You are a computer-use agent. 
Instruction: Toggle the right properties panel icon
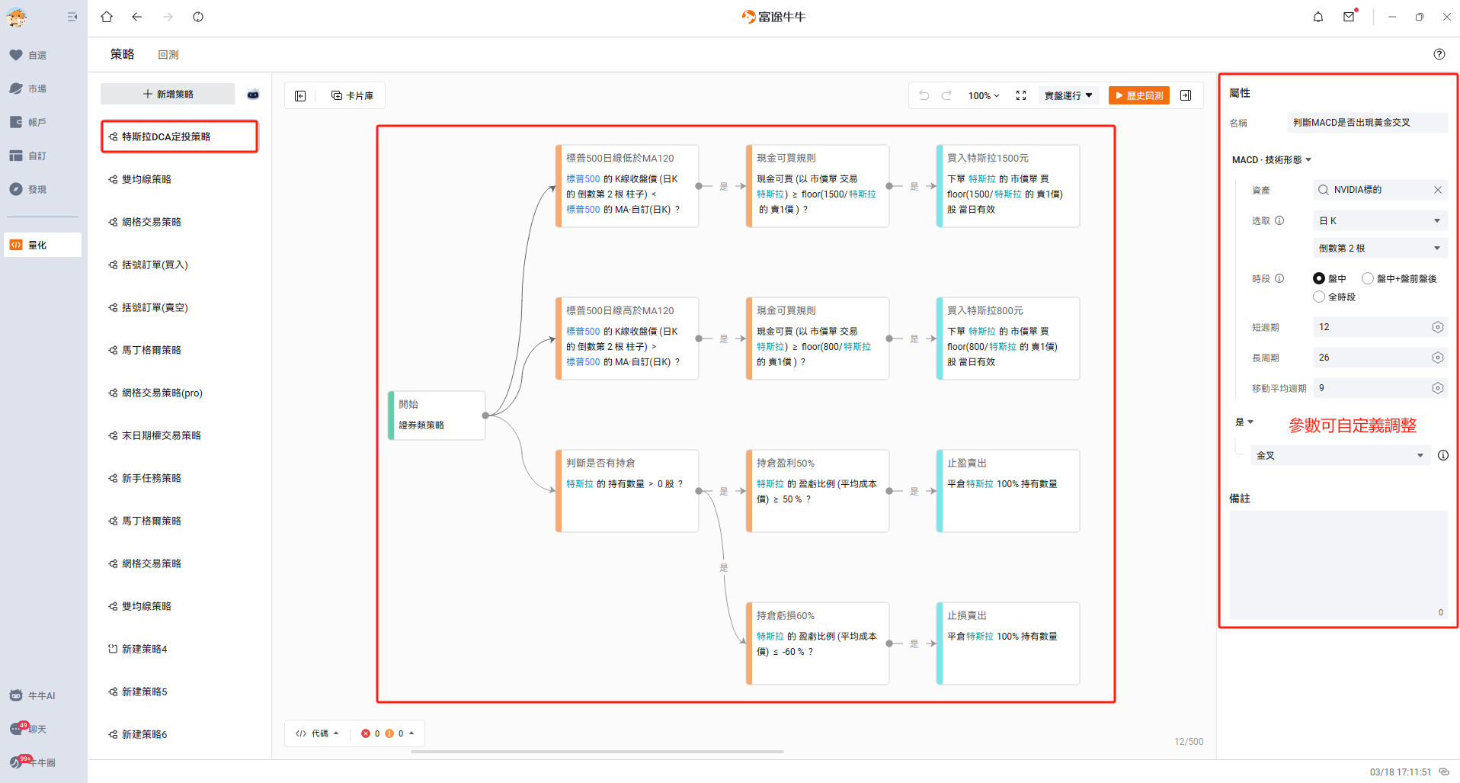pos(1186,95)
